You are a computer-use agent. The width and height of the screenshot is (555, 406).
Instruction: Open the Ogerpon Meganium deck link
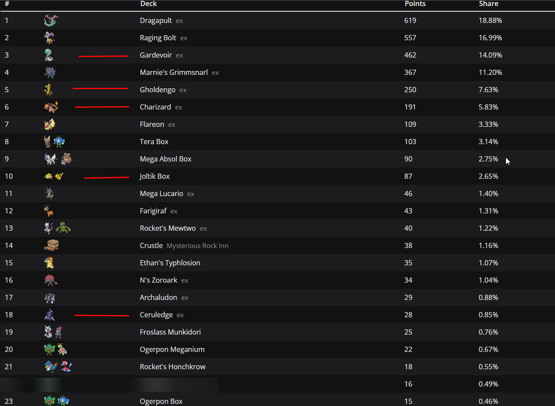click(x=172, y=349)
